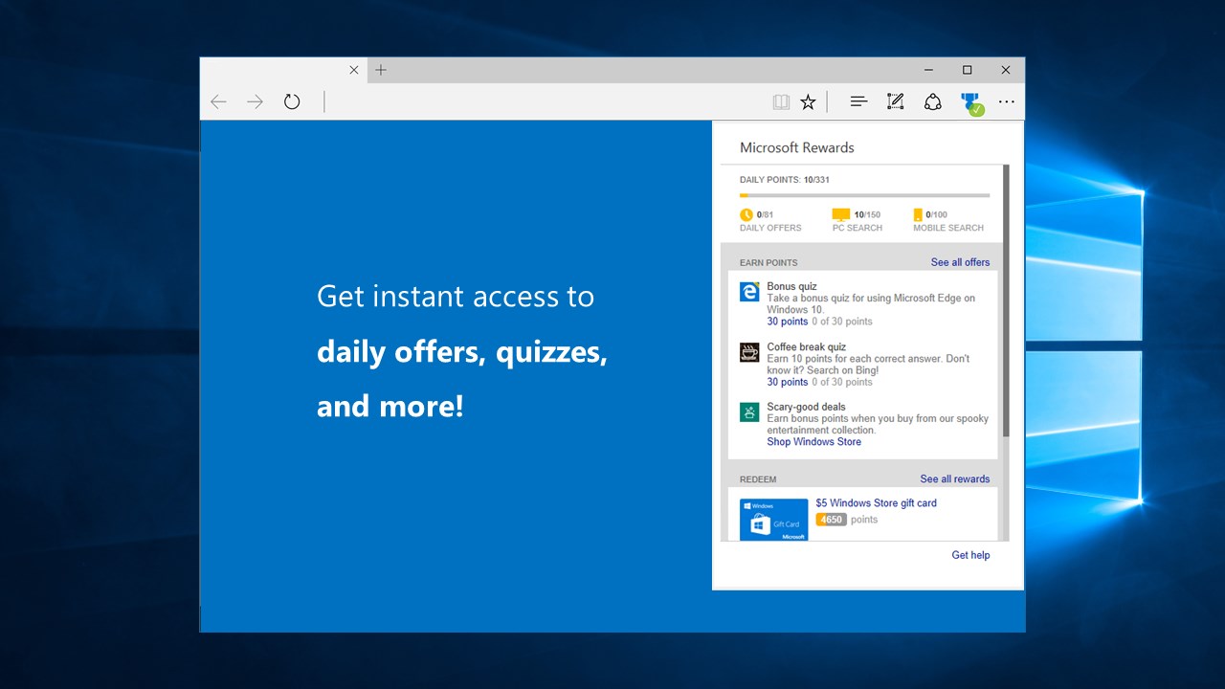Screen dimensions: 1225x689
Task: Open the More actions ellipsis menu
Action: click(x=1006, y=100)
